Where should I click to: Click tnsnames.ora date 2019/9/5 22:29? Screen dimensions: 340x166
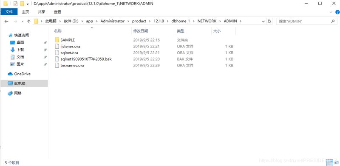146,65
